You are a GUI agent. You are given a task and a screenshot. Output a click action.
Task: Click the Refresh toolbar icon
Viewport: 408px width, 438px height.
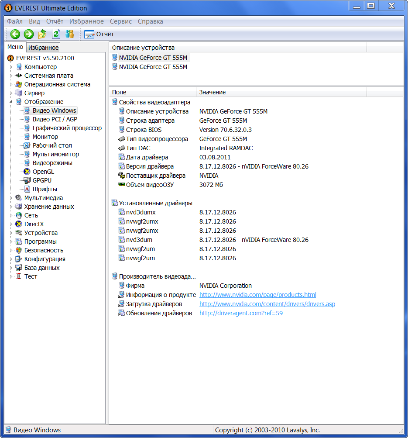coord(56,34)
